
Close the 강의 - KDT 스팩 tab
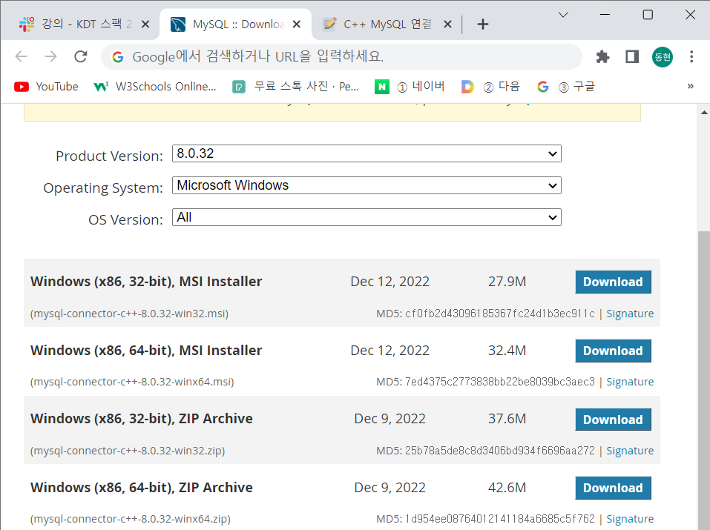(x=145, y=24)
